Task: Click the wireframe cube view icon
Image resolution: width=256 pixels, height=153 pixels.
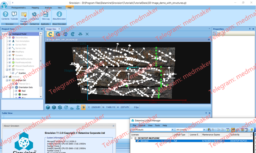Action: click(54, 107)
